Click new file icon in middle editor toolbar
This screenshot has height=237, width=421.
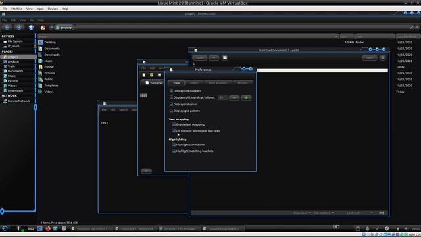pos(144,75)
